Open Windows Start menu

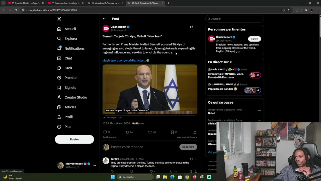tap(113, 177)
